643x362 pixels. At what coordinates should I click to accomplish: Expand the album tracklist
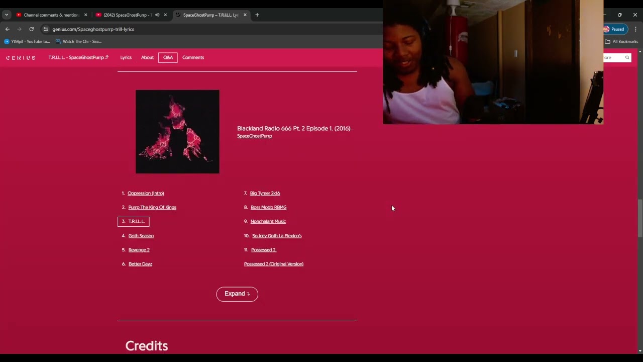[x=237, y=294]
